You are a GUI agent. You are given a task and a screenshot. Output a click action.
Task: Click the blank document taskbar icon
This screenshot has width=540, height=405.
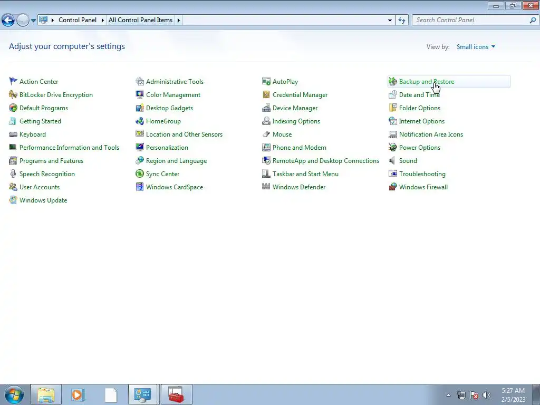pos(111,394)
